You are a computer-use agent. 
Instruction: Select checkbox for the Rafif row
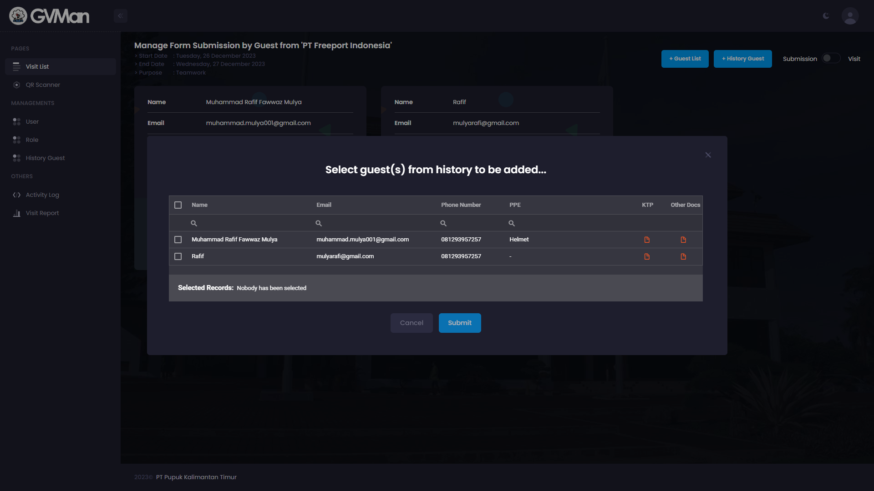[x=178, y=256]
